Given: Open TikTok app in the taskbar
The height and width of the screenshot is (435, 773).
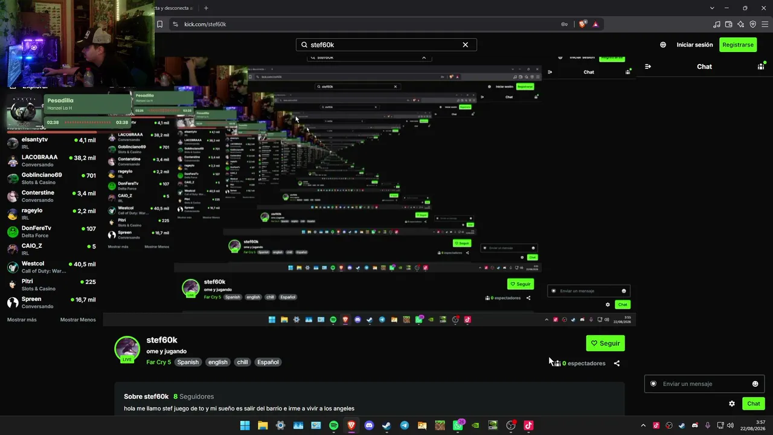Looking at the screenshot, I should tap(528, 425).
